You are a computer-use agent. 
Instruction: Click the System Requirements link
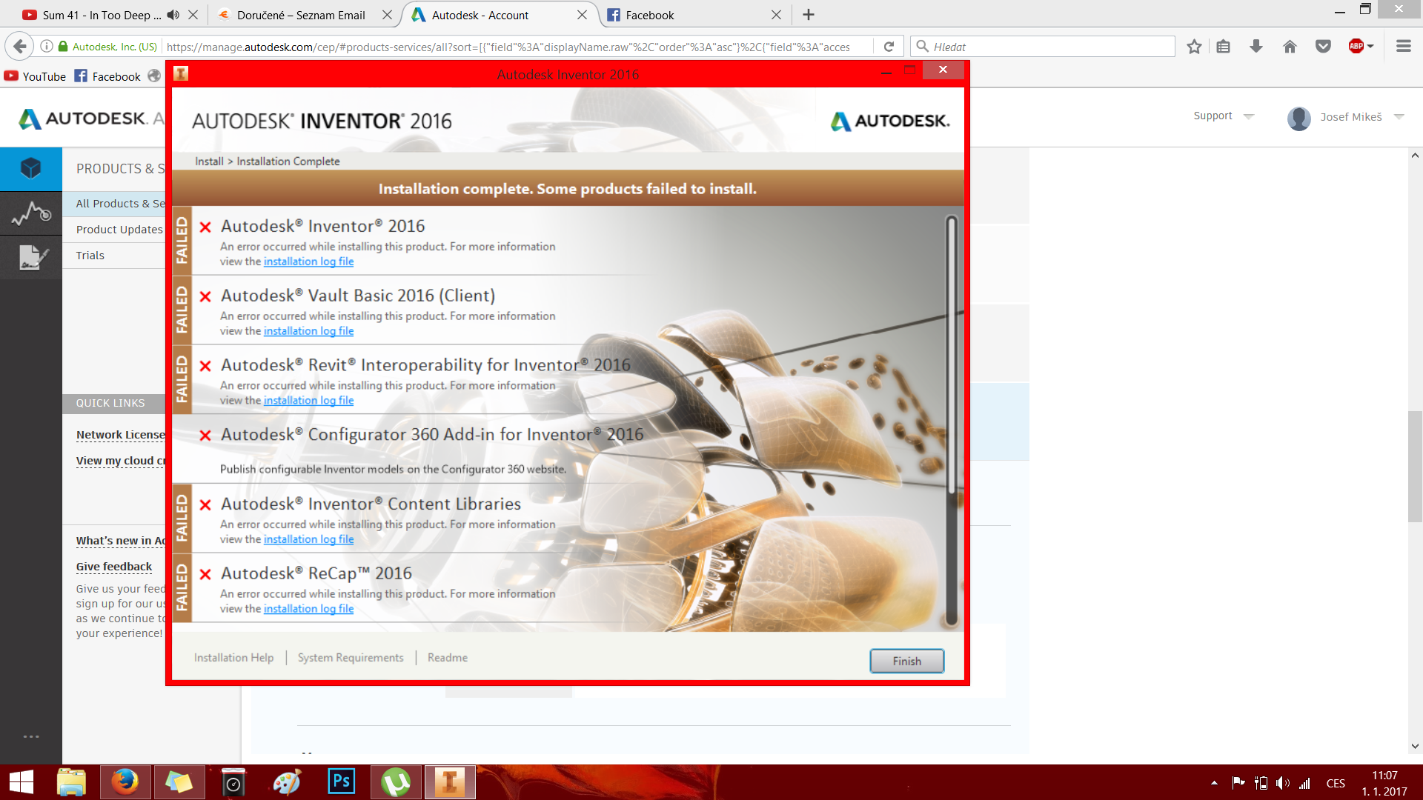[351, 658]
